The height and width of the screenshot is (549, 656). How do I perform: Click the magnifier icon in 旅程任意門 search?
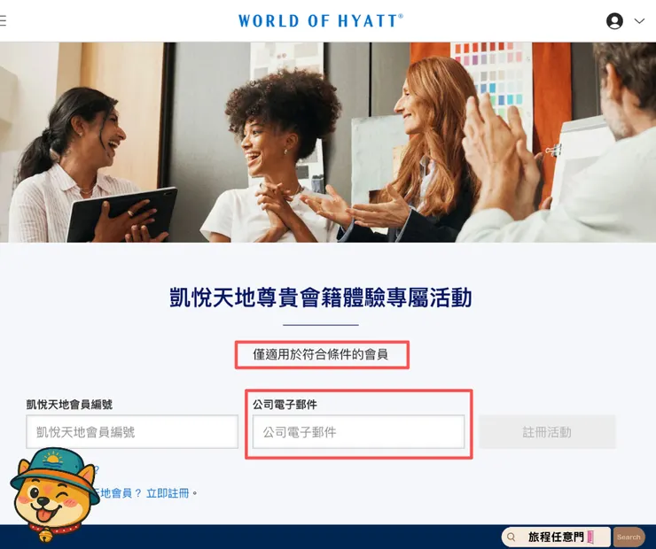pos(511,537)
